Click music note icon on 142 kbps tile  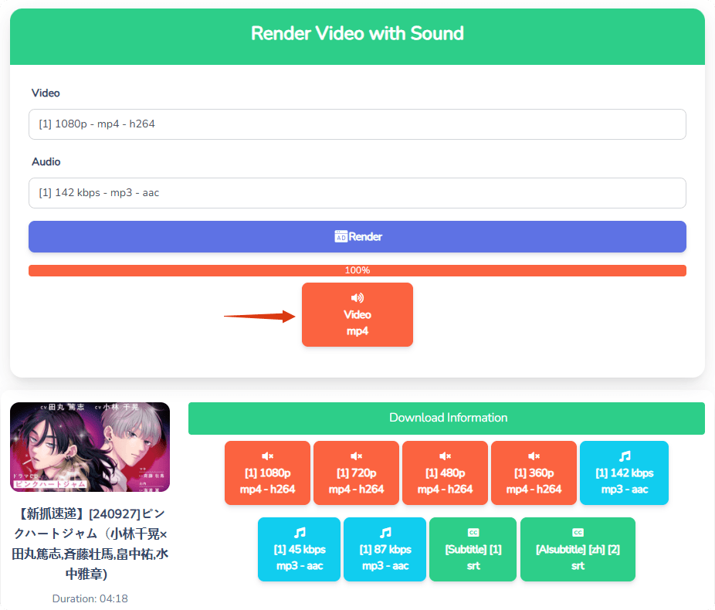click(624, 456)
